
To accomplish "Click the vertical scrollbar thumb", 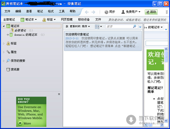I will [x=166, y=57].
